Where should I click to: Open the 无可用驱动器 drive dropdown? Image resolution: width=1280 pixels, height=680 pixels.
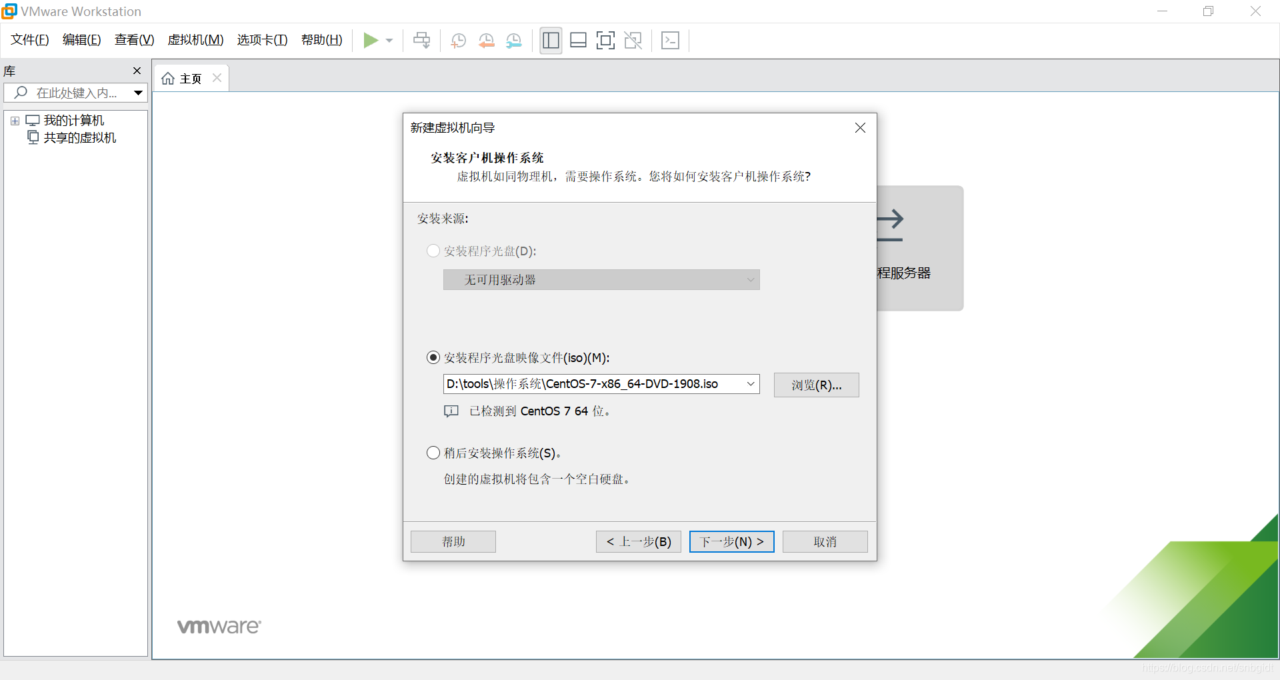[x=601, y=280]
